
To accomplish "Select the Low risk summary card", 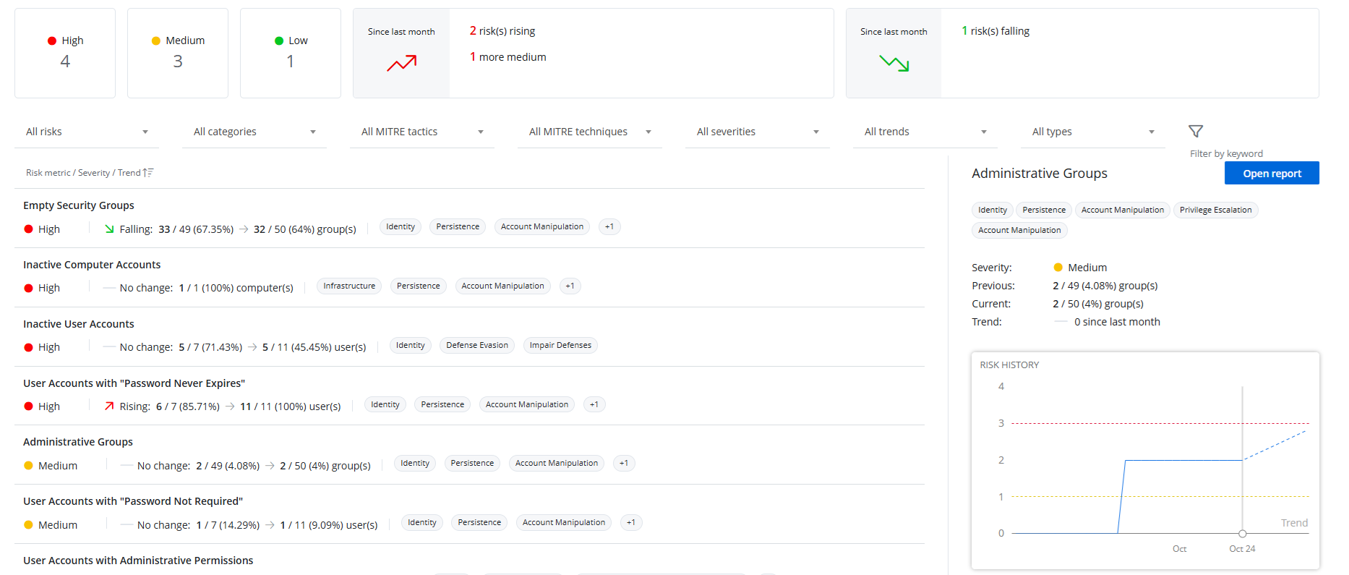I will click(x=291, y=53).
